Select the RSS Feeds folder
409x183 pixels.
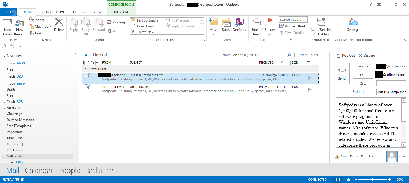point(14,150)
